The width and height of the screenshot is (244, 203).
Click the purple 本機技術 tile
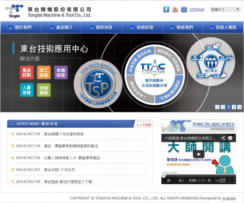click(61, 73)
